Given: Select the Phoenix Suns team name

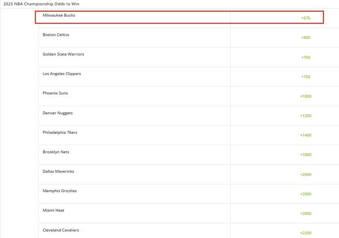Looking at the screenshot, I should 55,93.
